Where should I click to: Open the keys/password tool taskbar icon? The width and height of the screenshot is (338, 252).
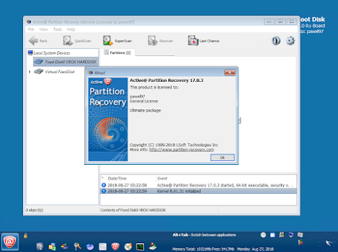[78, 247]
